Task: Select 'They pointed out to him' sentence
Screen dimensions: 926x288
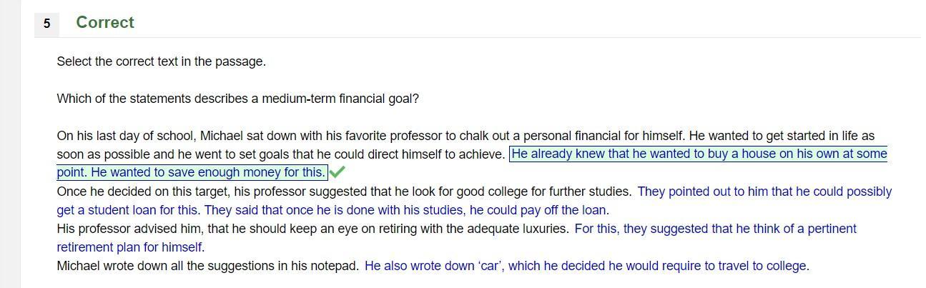Action: pos(764,192)
